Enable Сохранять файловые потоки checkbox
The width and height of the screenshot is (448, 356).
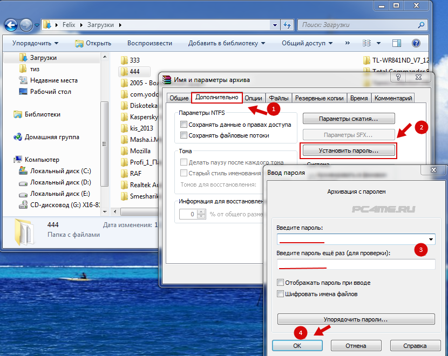[184, 135]
